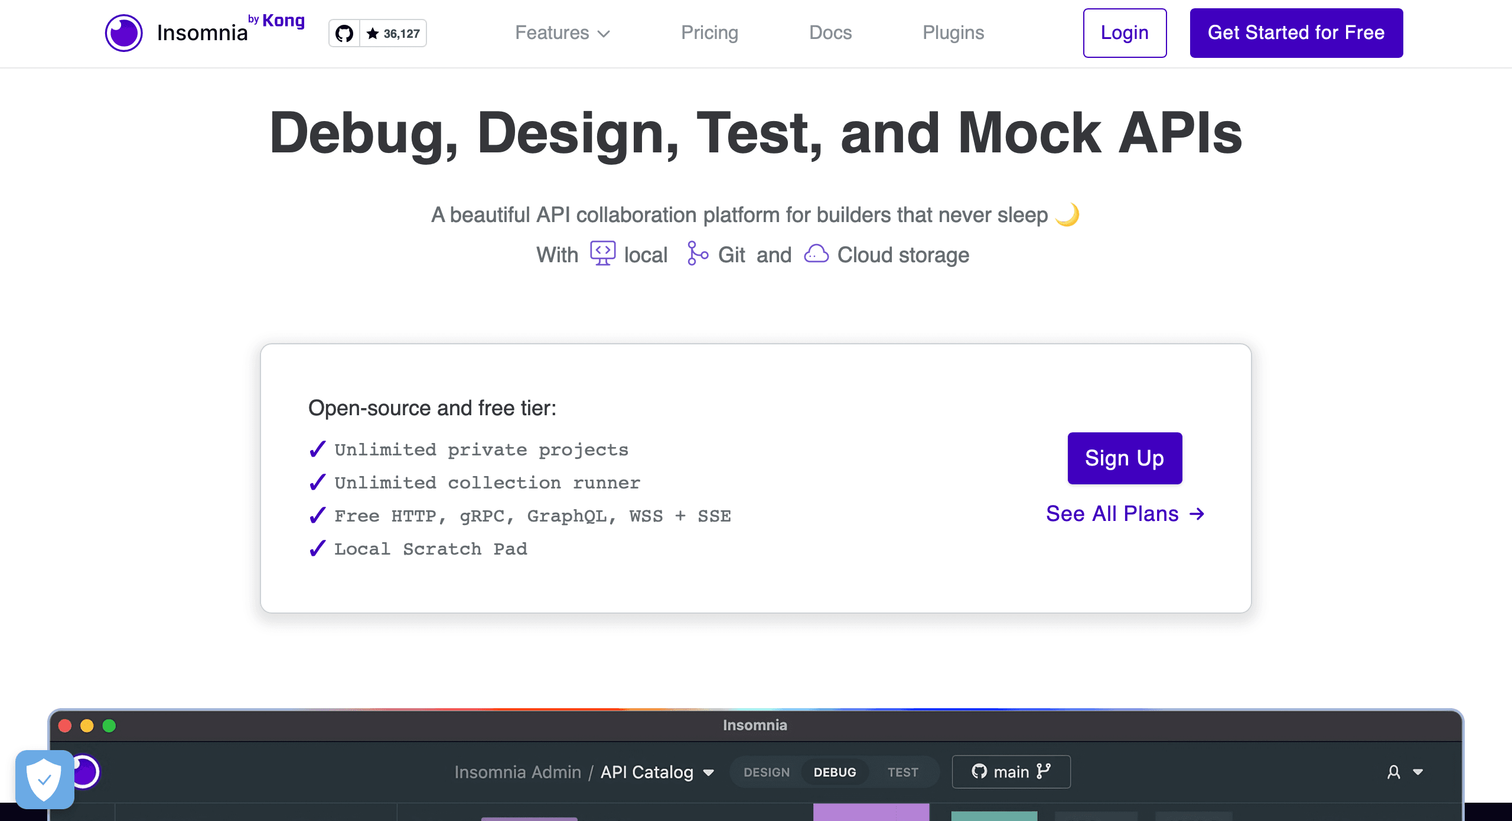This screenshot has width=1512, height=821.
Task: Click 'Cloud storage' text
Action: coord(903,255)
